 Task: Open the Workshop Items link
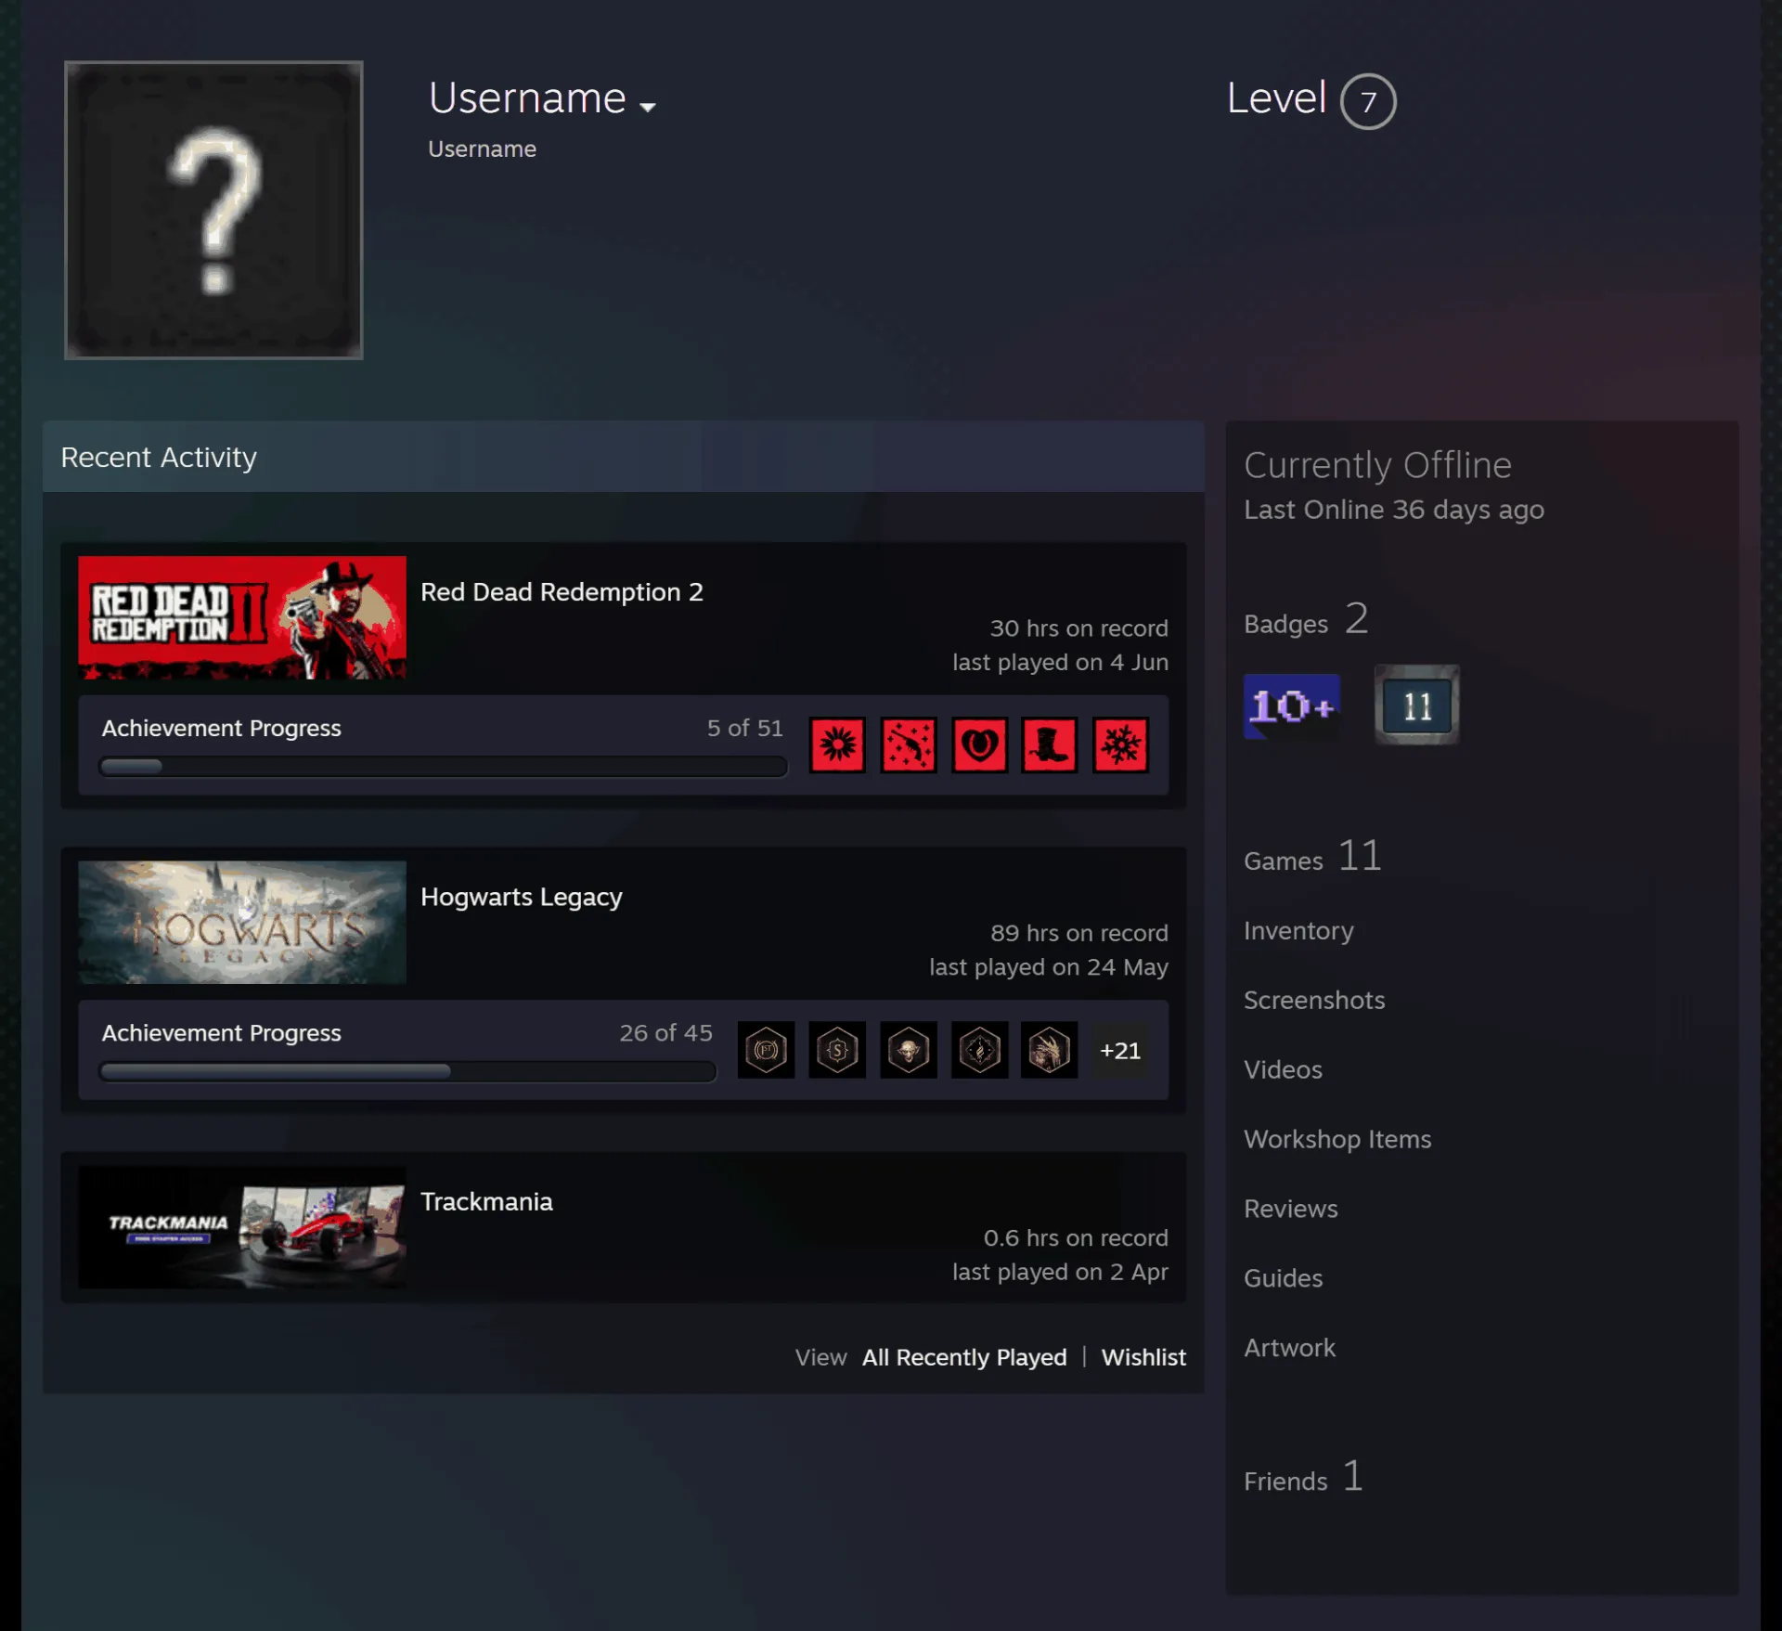(1337, 1139)
